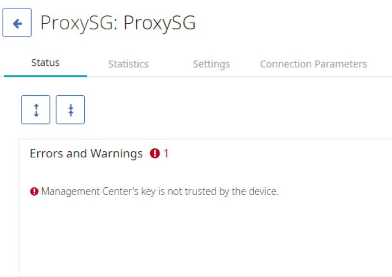Screen dimensions: 392x277
Task: Select the Connection Parameters tab
Action: click(x=313, y=64)
